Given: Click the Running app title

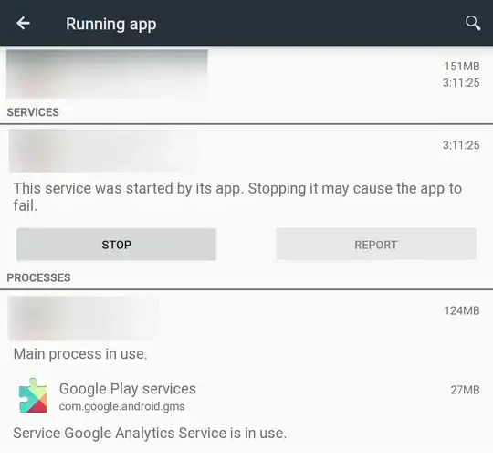Looking at the screenshot, I should pos(111,25).
